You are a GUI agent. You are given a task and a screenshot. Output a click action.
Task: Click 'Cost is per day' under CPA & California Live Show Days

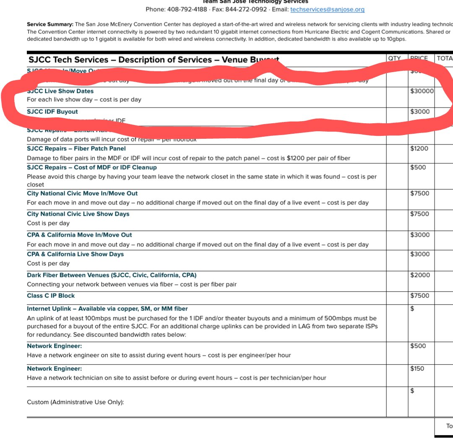48,263
